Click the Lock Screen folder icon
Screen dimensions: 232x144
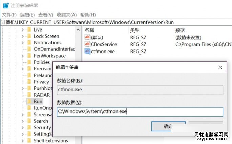tap(29, 36)
